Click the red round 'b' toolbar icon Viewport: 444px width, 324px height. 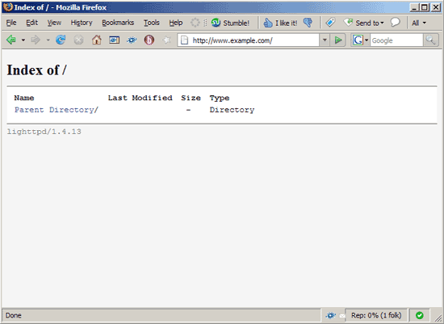[149, 40]
